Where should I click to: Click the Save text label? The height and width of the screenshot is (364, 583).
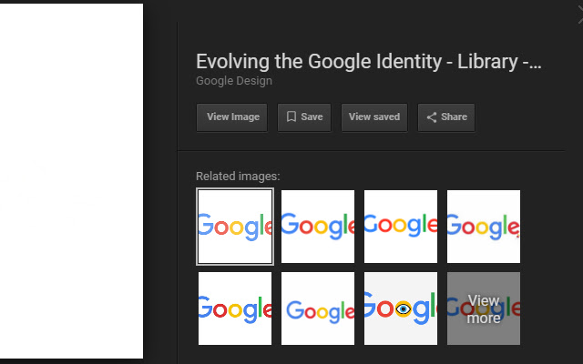(312, 117)
